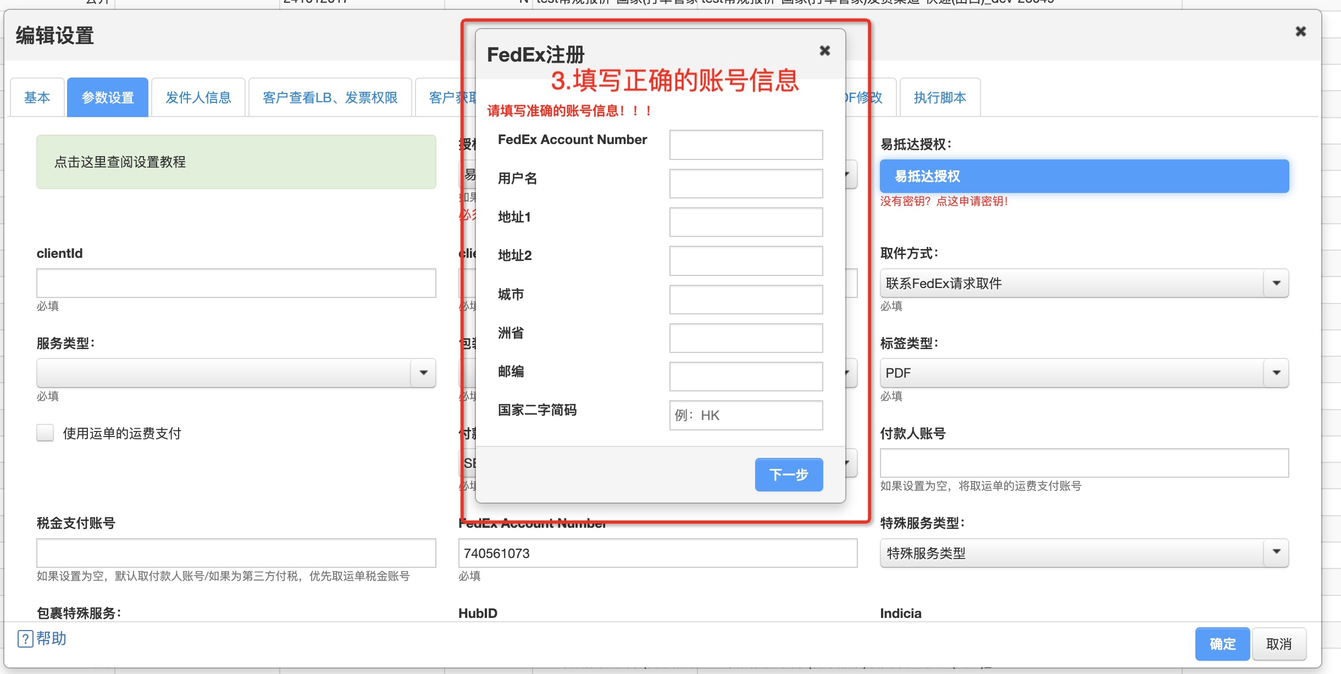
Task: Click the 下一步 button
Action: click(x=789, y=474)
